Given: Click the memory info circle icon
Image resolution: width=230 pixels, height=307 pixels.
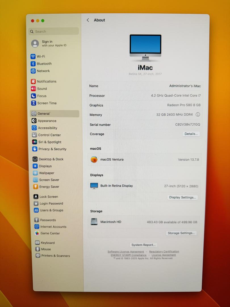Looking at the screenshot, I should 198,115.
